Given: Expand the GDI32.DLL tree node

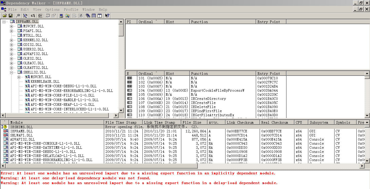Looking at the screenshot, I should pyautogui.click(x=11, y=45).
